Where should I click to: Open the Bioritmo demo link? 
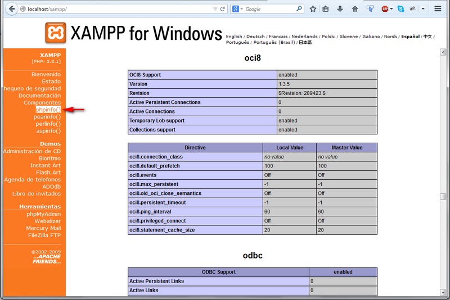[50, 158]
